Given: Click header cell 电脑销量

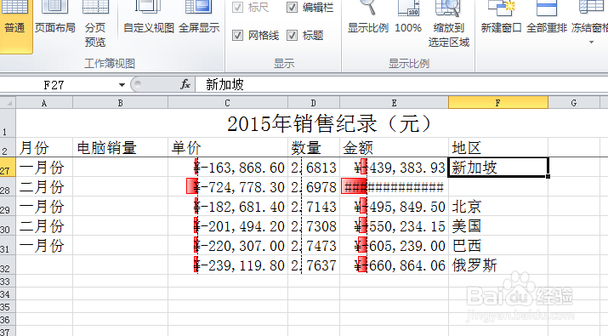Looking at the screenshot, I should click(120, 147).
